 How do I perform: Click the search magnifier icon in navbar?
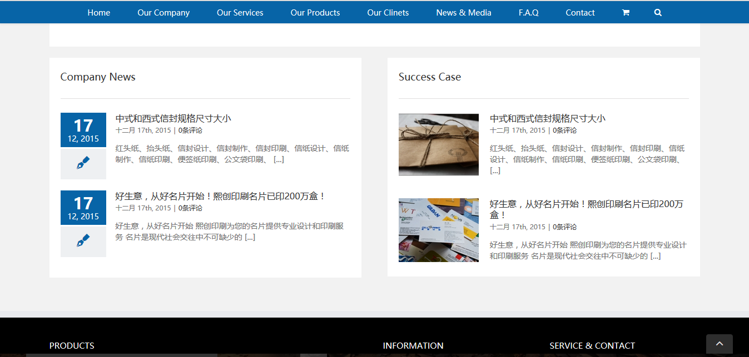click(658, 13)
